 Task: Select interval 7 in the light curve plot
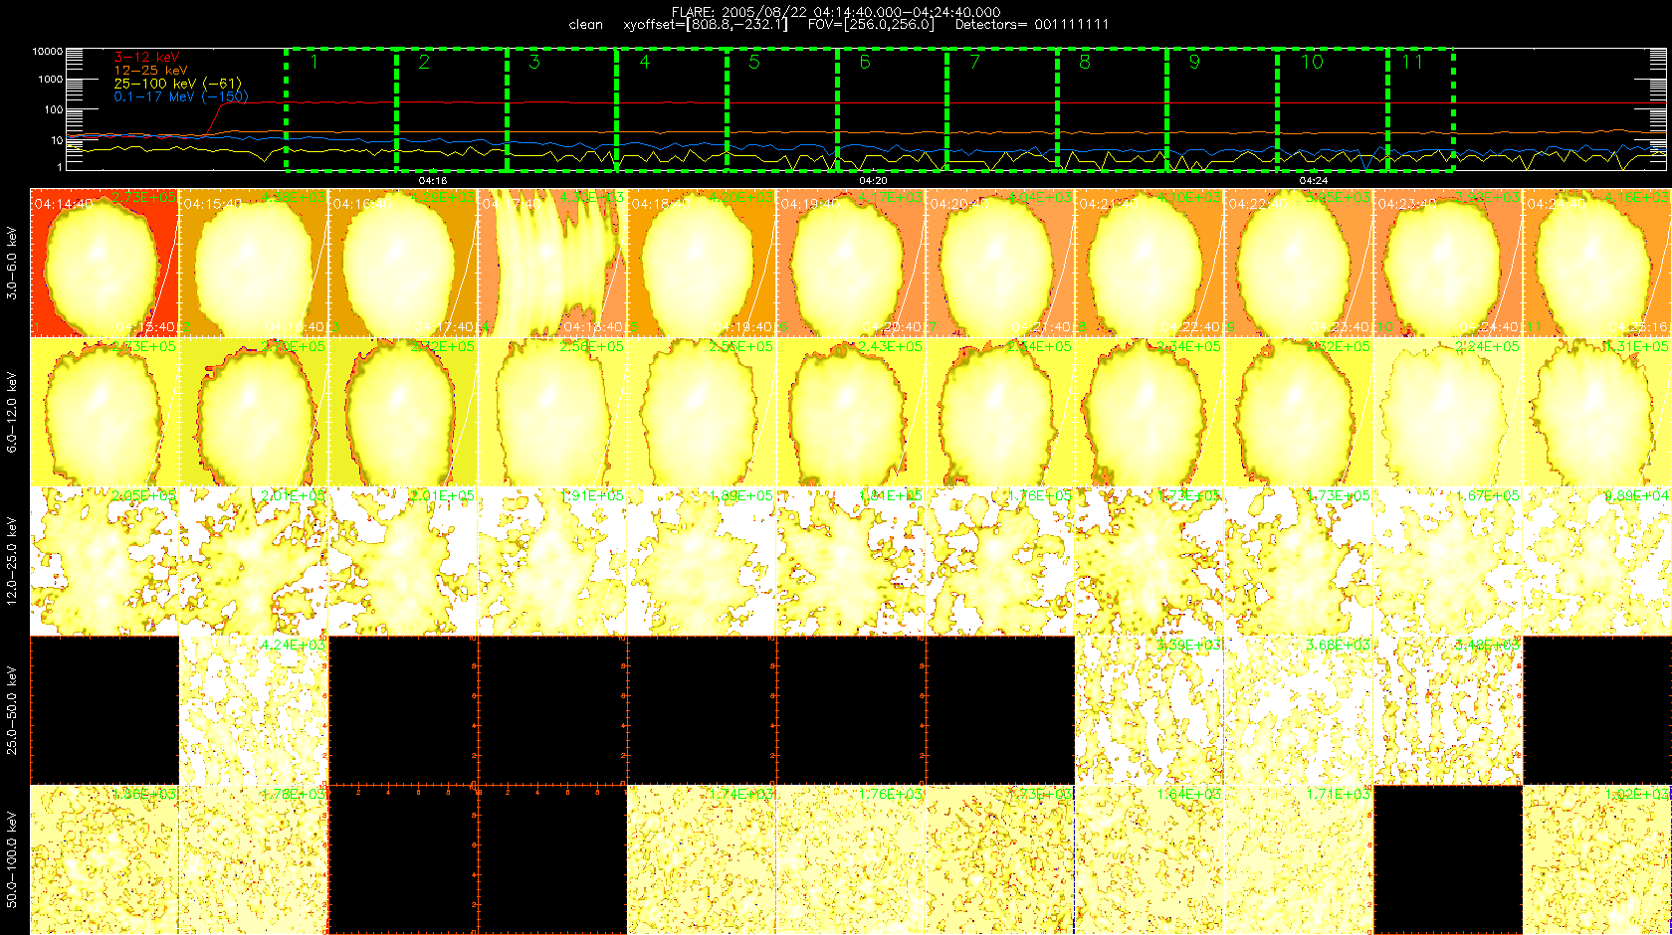(1002, 109)
